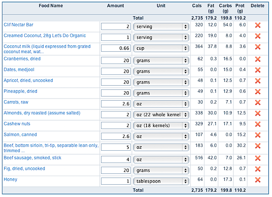Edit the amount field for Cranberries, dried
The image size is (272, 197).
pos(116,60)
